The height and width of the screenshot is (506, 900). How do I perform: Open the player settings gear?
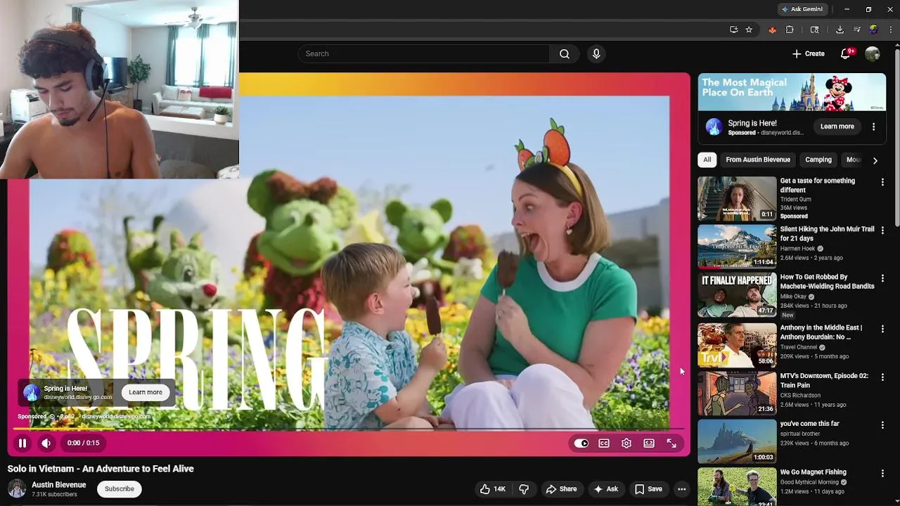tap(626, 443)
